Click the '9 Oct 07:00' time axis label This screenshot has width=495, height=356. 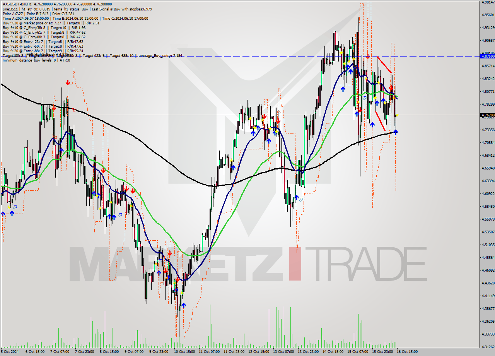pos(134,352)
